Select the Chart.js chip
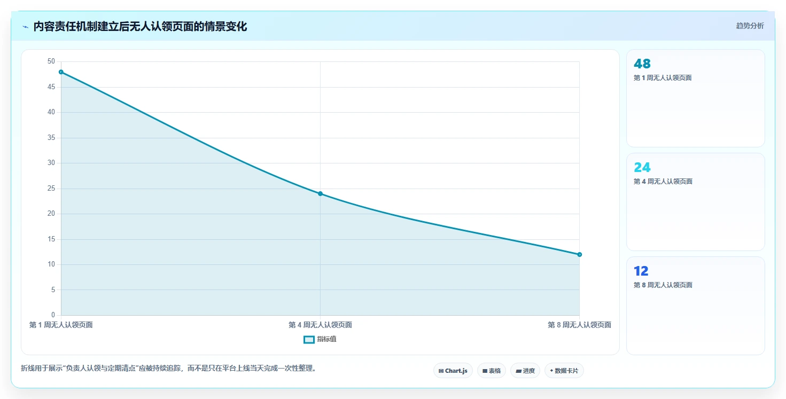The image size is (786, 399). (x=453, y=371)
